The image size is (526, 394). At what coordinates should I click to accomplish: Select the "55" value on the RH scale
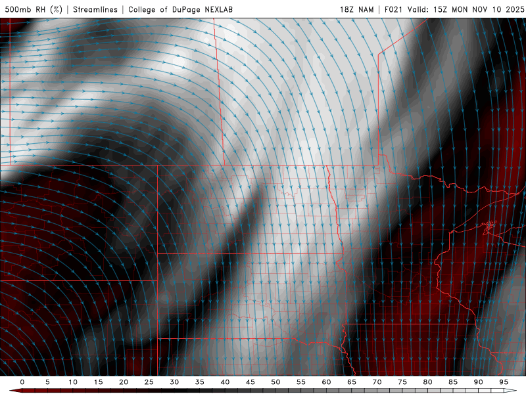(x=301, y=382)
